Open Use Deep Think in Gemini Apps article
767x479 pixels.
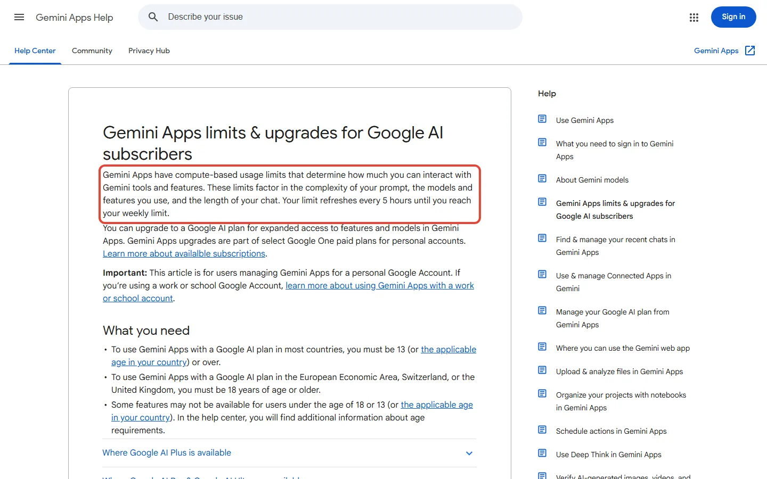click(x=609, y=455)
